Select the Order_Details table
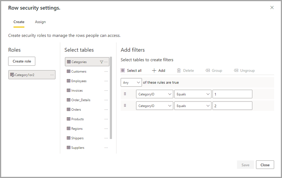Screen dimensions: 282x178 click(87, 100)
